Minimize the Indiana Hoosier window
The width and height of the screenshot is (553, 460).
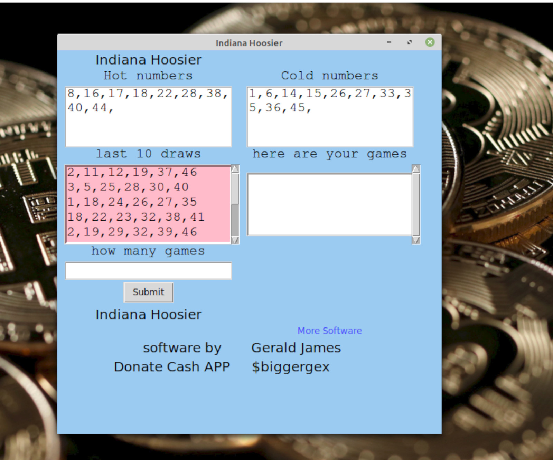pyautogui.click(x=389, y=42)
